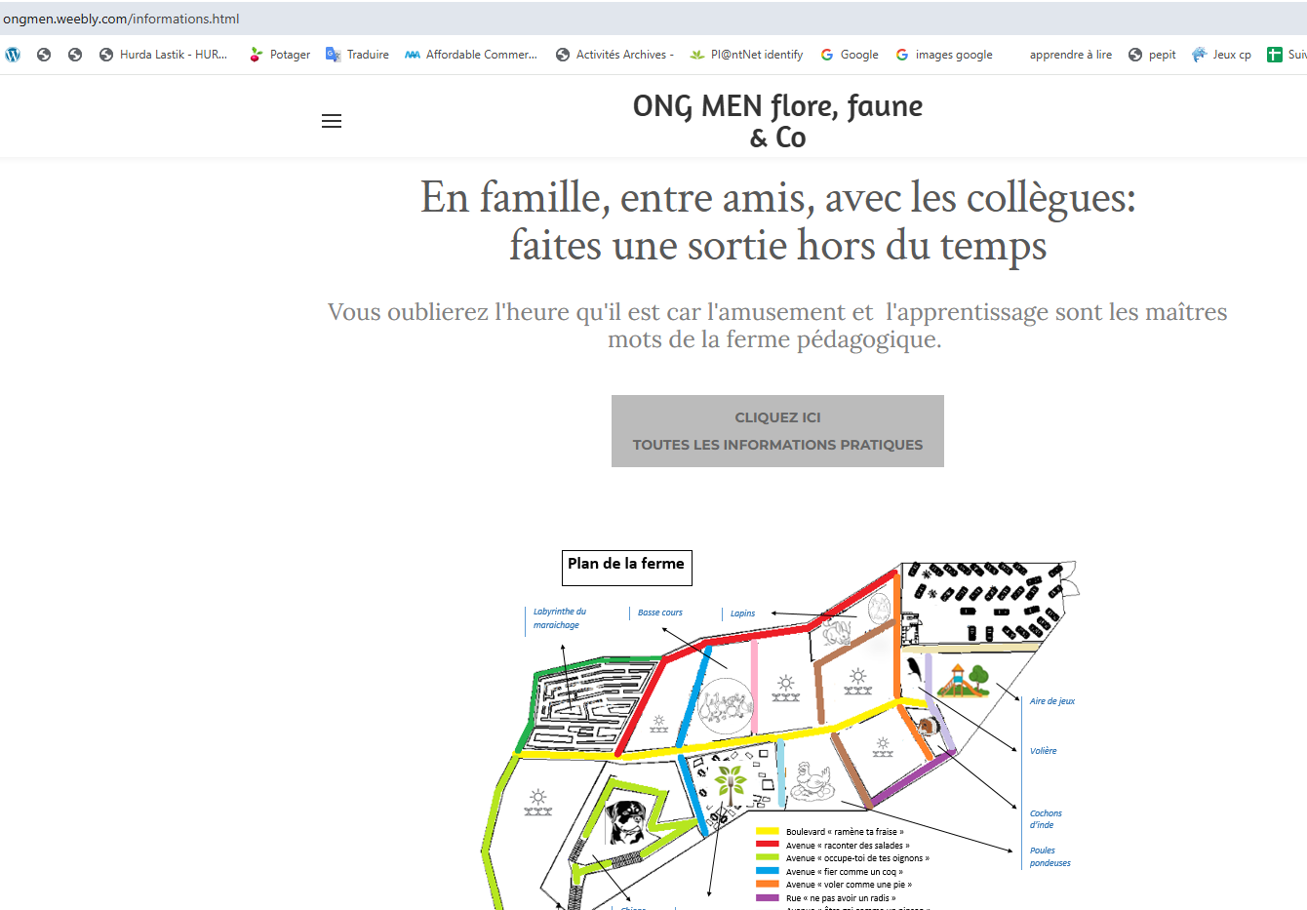Click the address bar URL

(121, 19)
